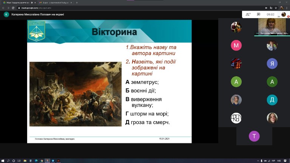Viewport: 290px width, 163px height.
Task: Open Telegram from the taskbar
Action: 53,161
